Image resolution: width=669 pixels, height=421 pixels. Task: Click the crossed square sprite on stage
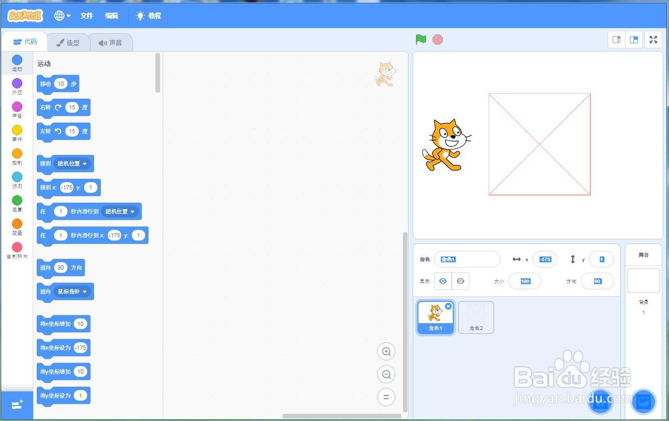click(540, 144)
